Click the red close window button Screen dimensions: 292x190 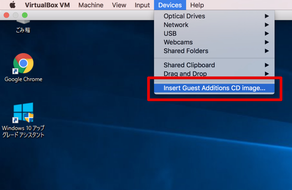pos(7,15)
